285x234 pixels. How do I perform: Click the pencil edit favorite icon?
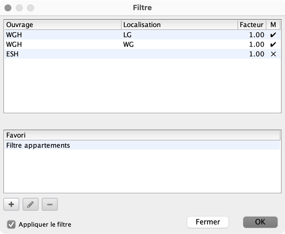click(31, 204)
